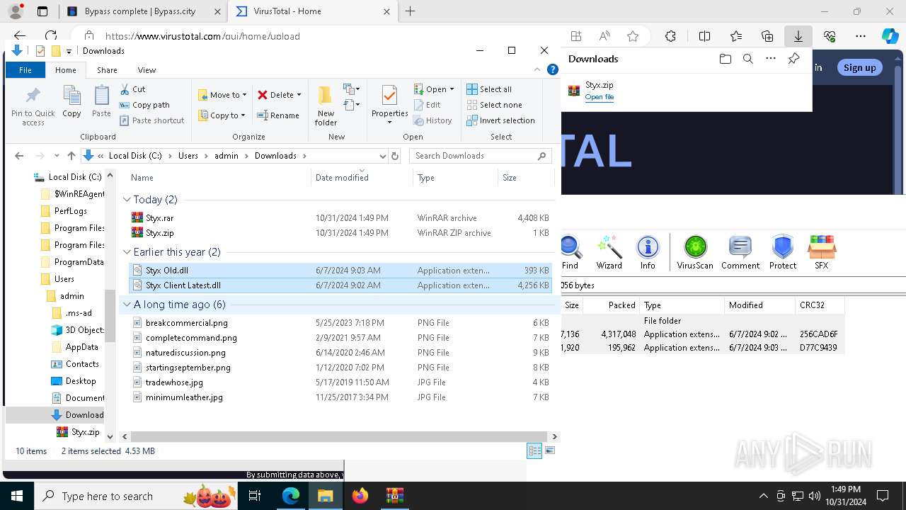Image resolution: width=906 pixels, height=510 pixels.
Task: Click the WinRAR SFX icon
Action: click(x=822, y=252)
